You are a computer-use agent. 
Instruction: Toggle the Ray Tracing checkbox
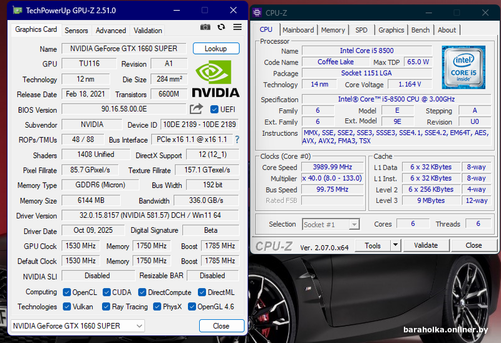106,307
